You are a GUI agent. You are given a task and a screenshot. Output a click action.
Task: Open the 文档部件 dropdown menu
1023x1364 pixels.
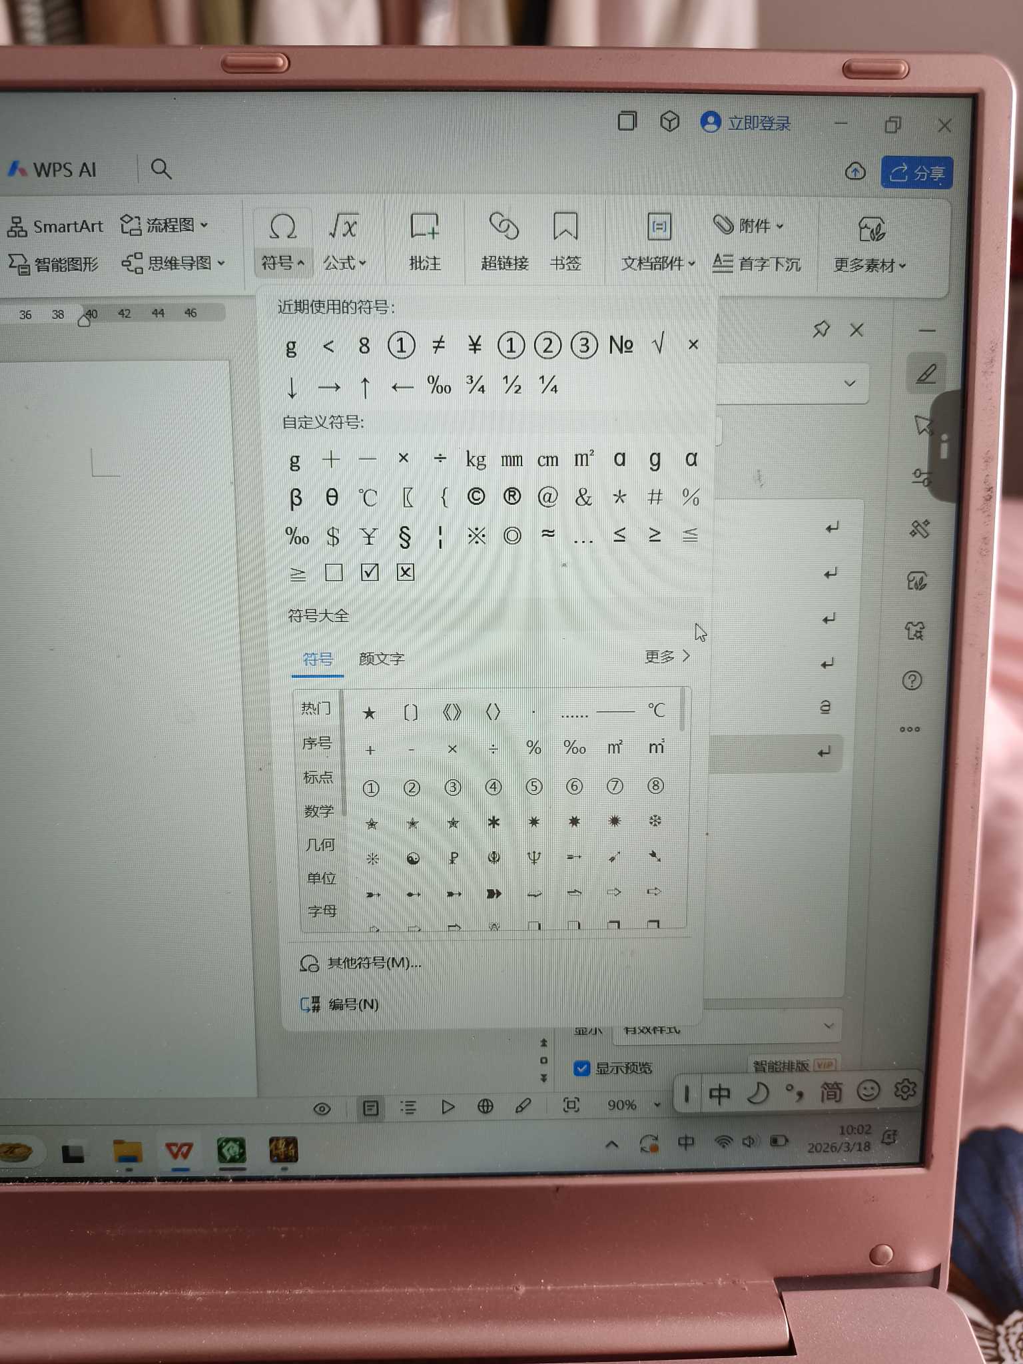pyautogui.click(x=657, y=264)
